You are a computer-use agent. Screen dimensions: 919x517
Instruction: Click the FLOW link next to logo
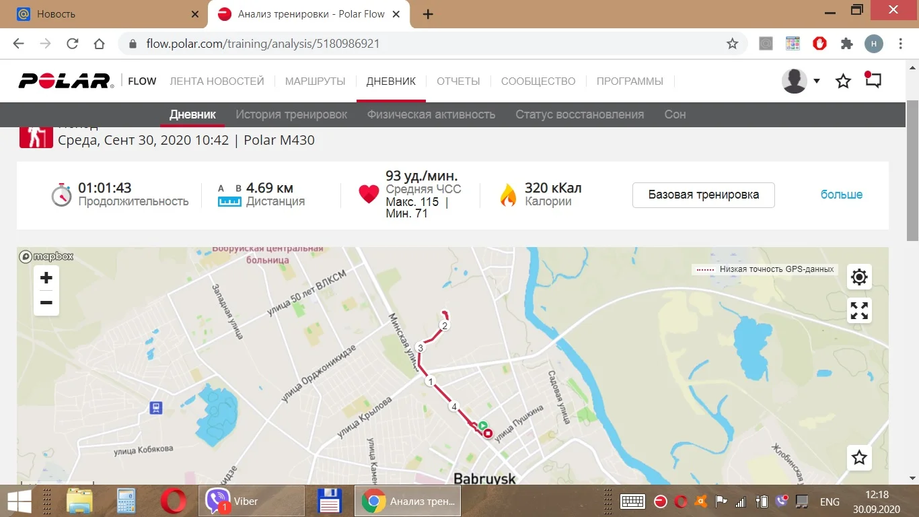142,81
